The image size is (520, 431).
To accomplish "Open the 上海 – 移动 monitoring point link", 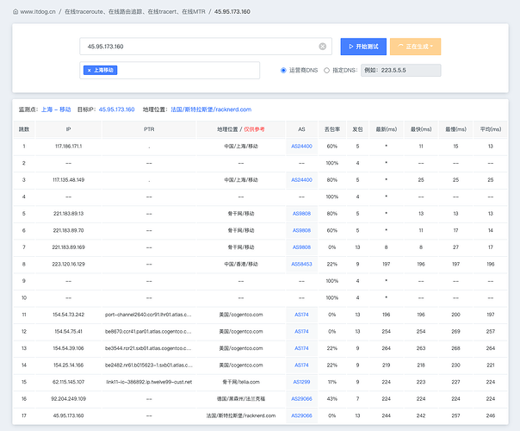I will (x=56, y=109).
